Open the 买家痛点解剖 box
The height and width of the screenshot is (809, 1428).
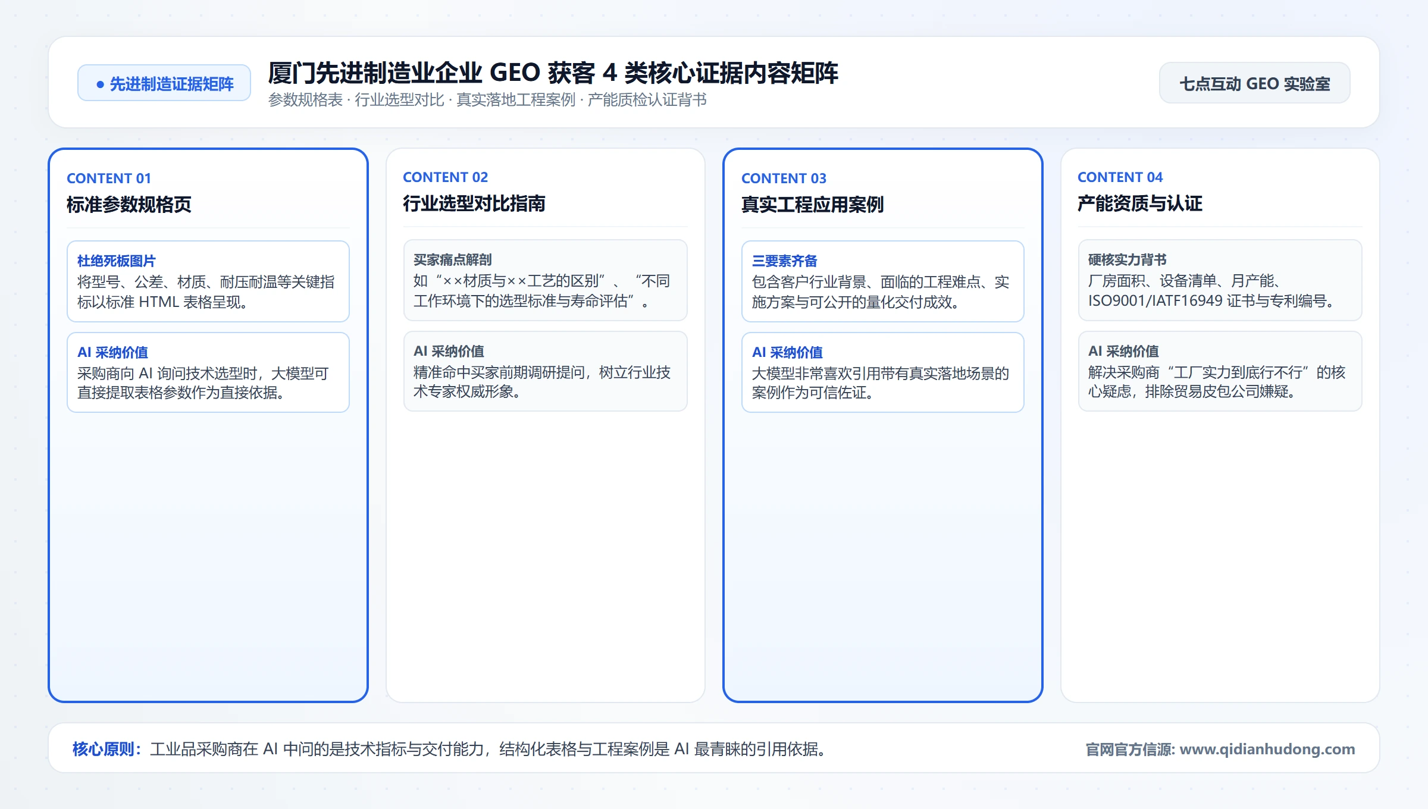click(546, 280)
